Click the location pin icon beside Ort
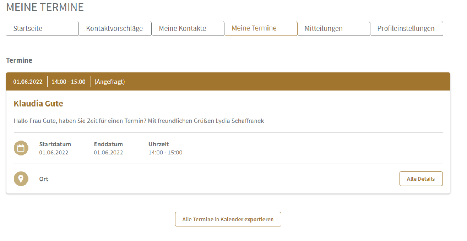Image resolution: width=467 pixels, height=241 pixels. [x=21, y=179]
